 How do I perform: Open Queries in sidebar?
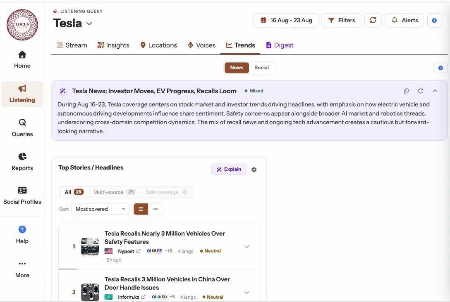tap(22, 128)
